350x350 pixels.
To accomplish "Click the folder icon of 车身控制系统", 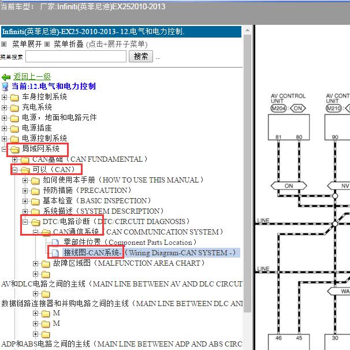I will 14,98.
